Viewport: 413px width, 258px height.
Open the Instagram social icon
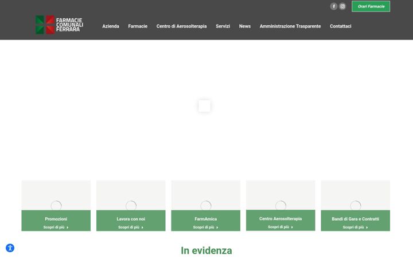click(342, 6)
